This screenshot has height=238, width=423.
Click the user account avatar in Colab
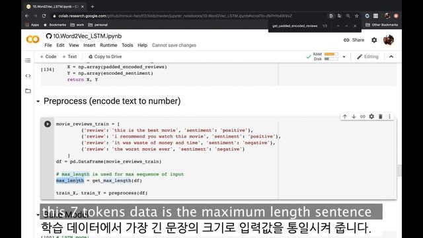[x=389, y=40]
